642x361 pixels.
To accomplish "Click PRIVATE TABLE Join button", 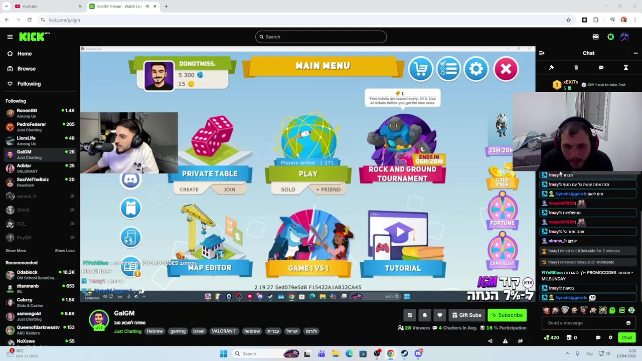I will pos(229,190).
